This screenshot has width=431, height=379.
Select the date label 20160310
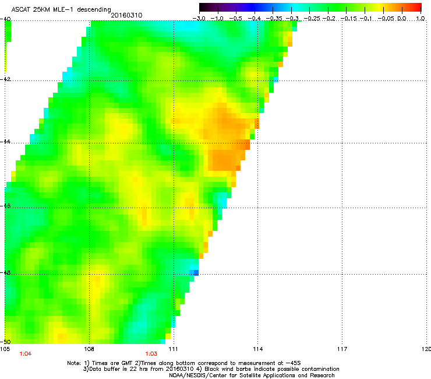pyautogui.click(x=126, y=15)
